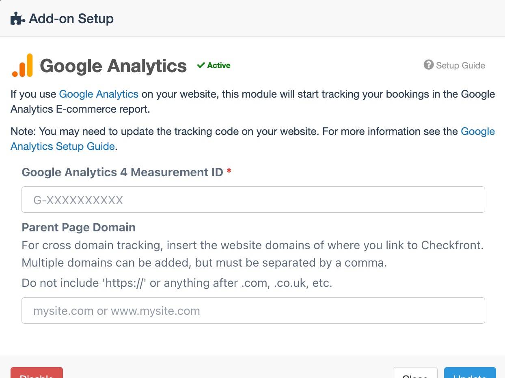Click the 'Do not include https://' note
505x378 pixels.
(x=177, y=283)
